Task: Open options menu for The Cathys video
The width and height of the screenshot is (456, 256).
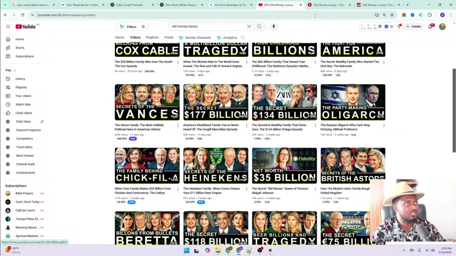Action: pos(178,189)
